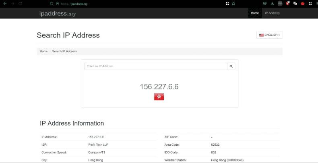Click the Search IP Address breadcrumb
The height and width of the screenshot is (163, 318).
pyautogui.click(x=64, y=51)
